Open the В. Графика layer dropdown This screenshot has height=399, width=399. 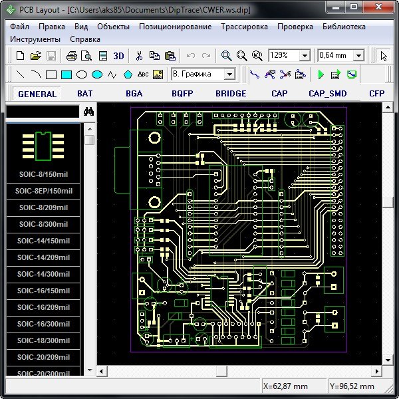pyautogui.click(x=229, y=74)
